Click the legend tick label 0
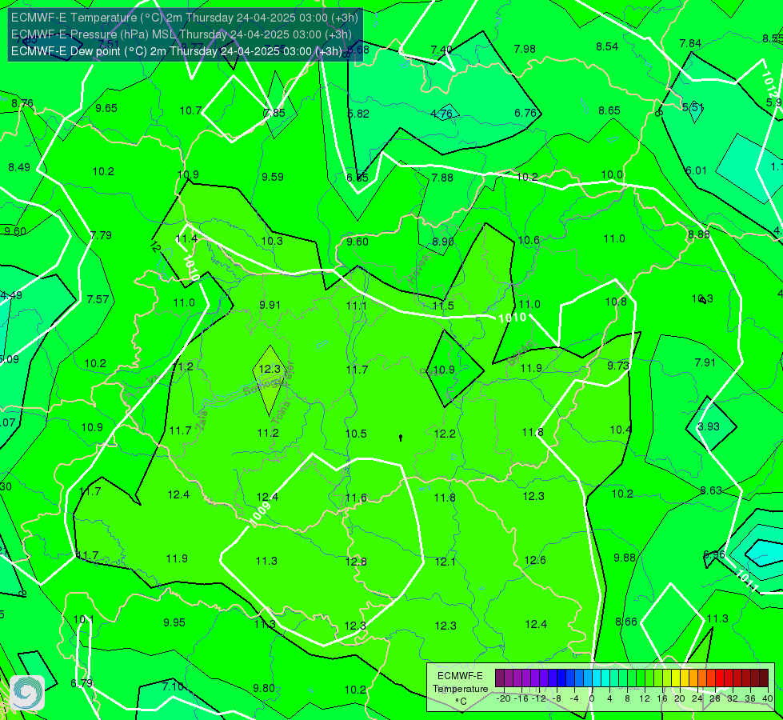783x720 pixels. point(591,698)
